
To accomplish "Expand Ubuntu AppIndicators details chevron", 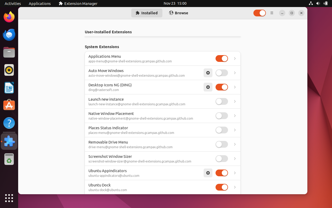I will click(235, 173).
